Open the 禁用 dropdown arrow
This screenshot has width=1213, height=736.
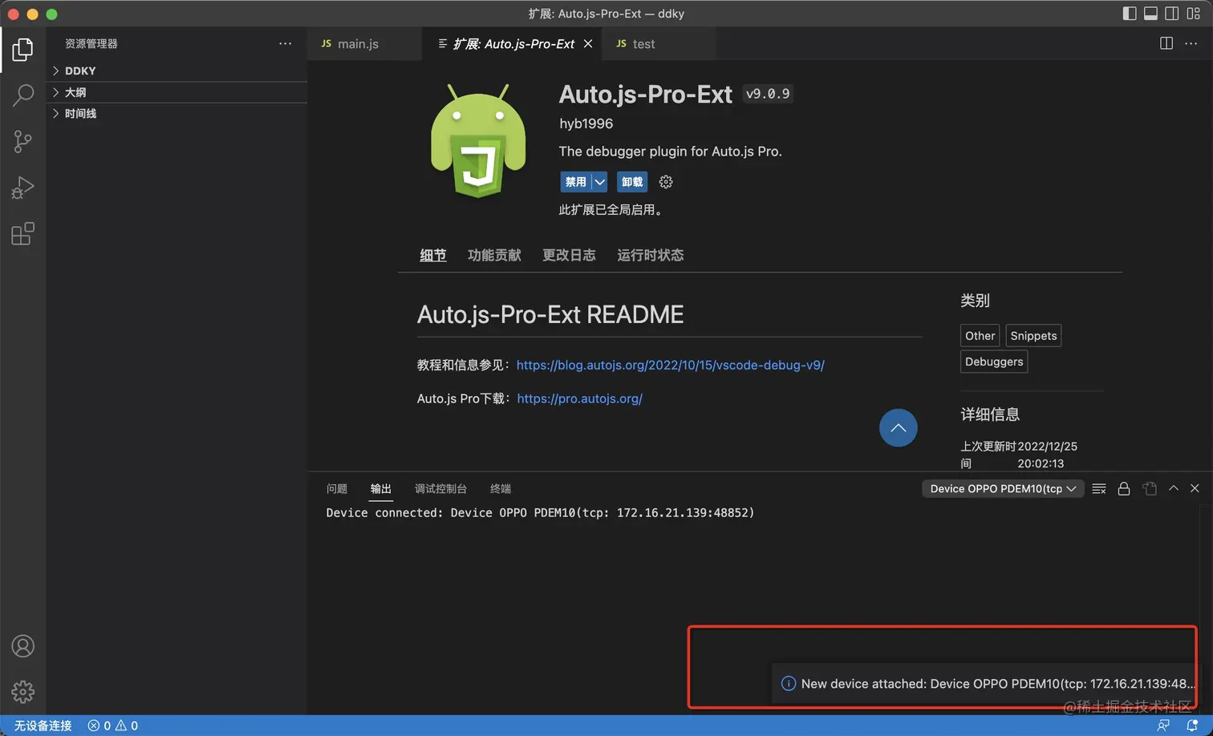[599, 182]
